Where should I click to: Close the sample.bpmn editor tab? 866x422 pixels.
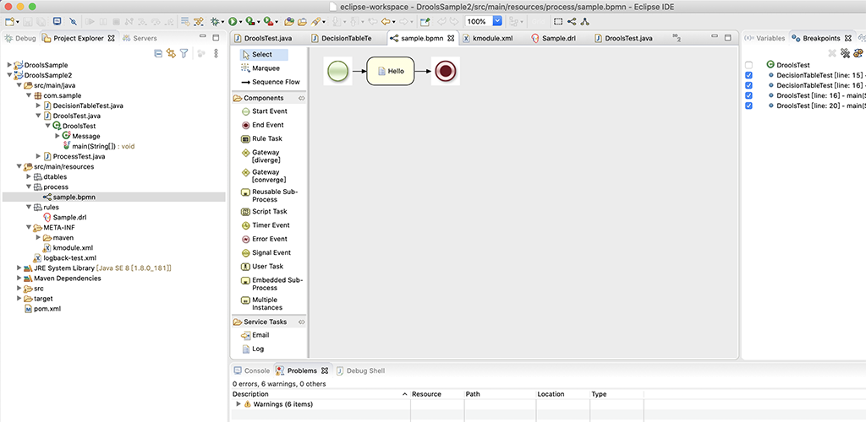(450, 38)
